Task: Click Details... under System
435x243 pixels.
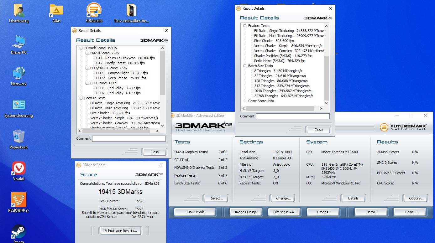Action: pos(354,198)
